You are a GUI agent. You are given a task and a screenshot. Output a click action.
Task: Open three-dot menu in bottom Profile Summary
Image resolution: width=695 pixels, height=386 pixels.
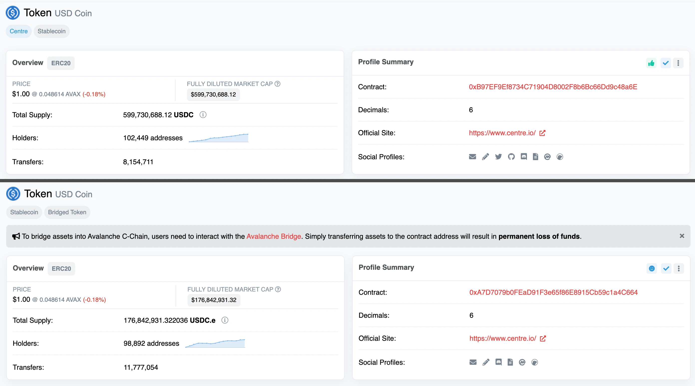[x=679, y=268]
